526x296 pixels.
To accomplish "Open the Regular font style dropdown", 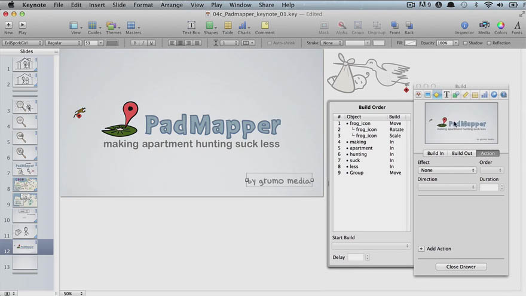I will pyautogui.click(x=63, y=43).
